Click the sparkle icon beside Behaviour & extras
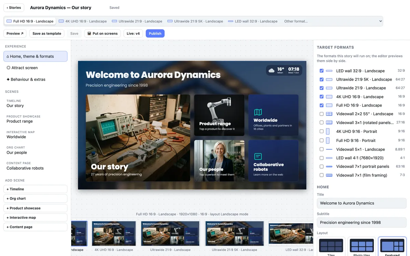Screen dimensions: 410x256 [x=8, y=80]
